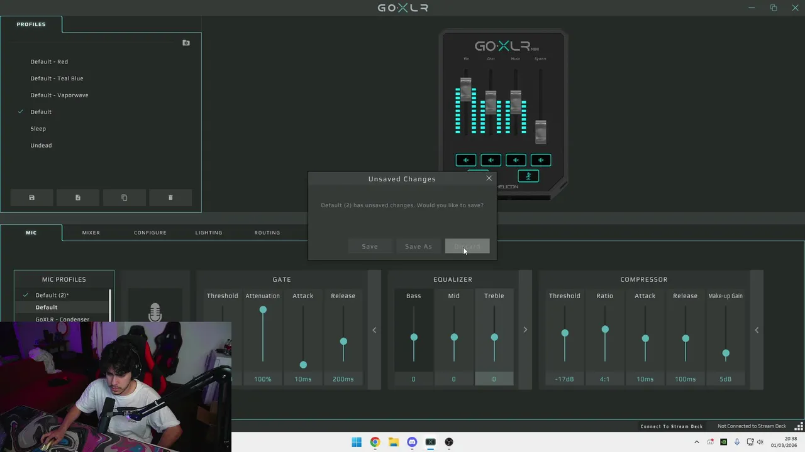Screen dimensions: 805x452
Task: Click the Compressor Attack slider handle
Action: (645, 338)
